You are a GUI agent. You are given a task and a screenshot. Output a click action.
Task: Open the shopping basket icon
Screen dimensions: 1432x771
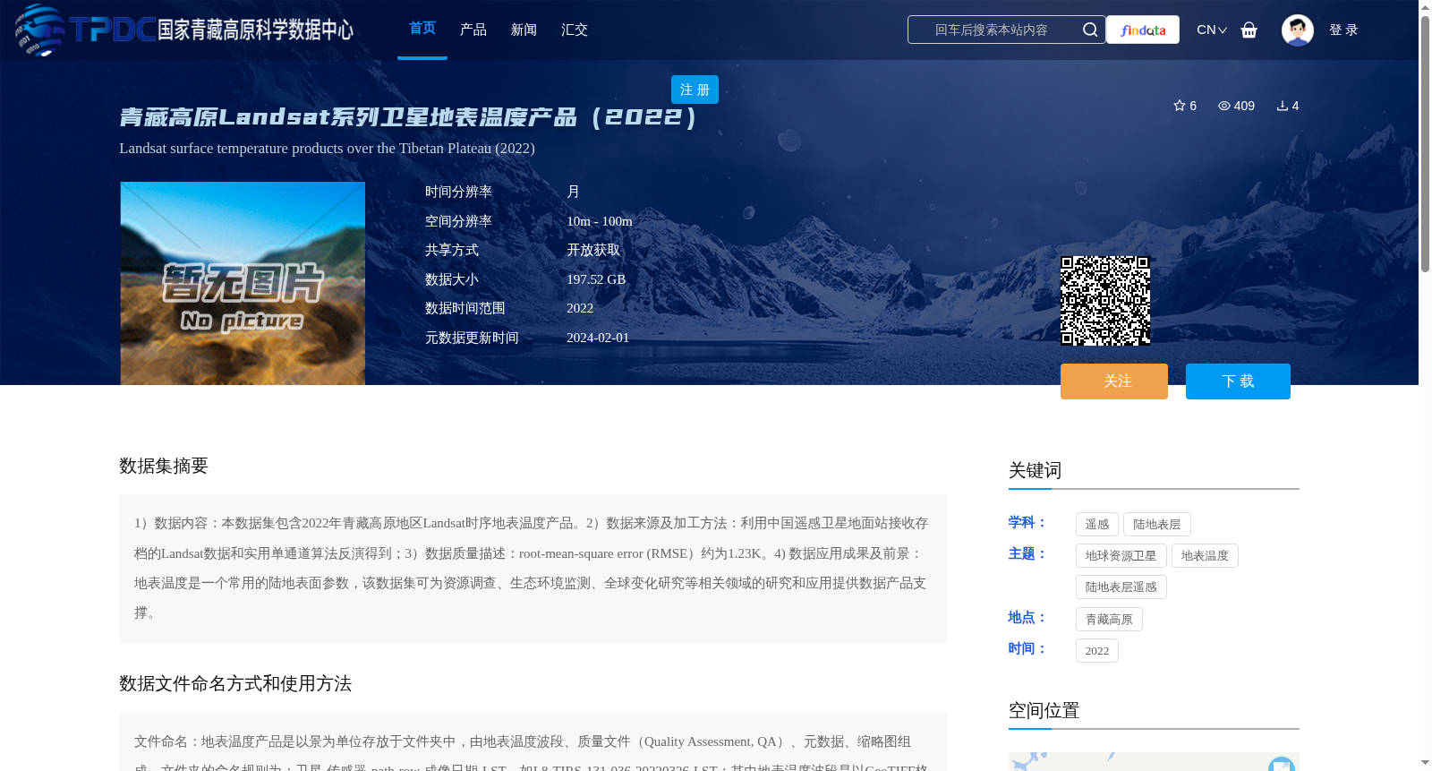click(1249, 30)
